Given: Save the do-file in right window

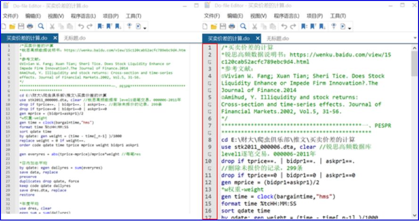Looking at the screenshot, I should point(223,26).
